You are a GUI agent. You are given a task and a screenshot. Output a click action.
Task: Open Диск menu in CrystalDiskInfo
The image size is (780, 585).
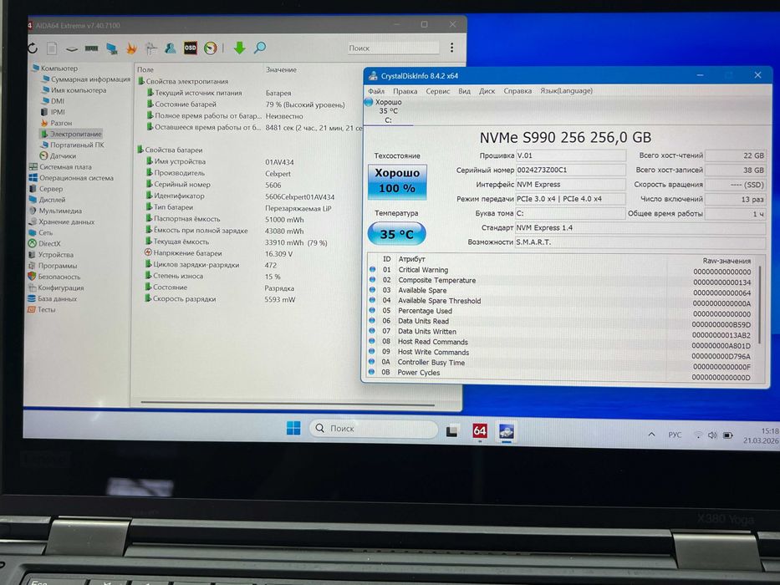pyautogui.click(x=487, y=91)
